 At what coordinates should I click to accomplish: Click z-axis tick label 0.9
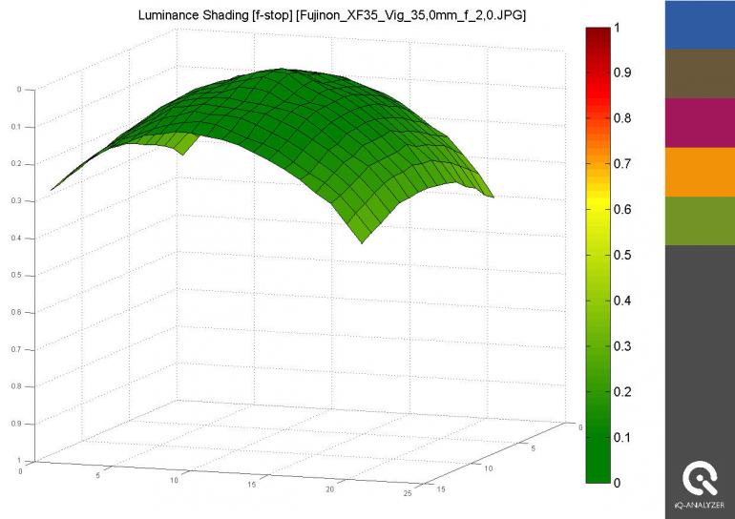point(16,424)
